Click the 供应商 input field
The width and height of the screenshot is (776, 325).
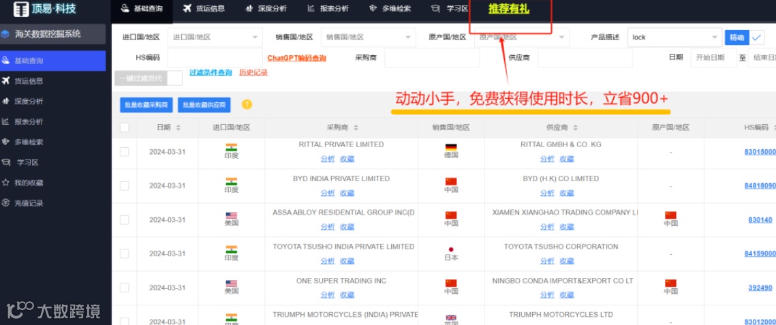[585, 58]
